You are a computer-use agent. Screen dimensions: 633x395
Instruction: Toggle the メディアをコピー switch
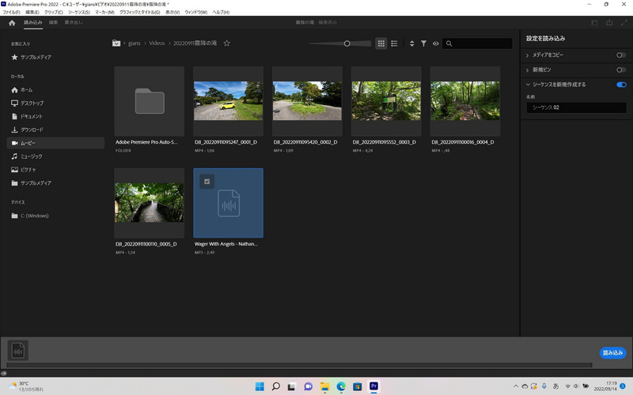coord(621,55)
